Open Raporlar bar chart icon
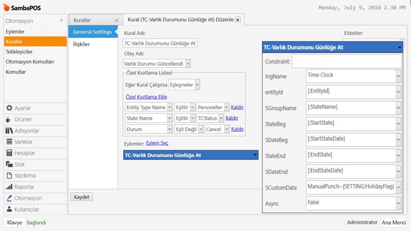 9,187
